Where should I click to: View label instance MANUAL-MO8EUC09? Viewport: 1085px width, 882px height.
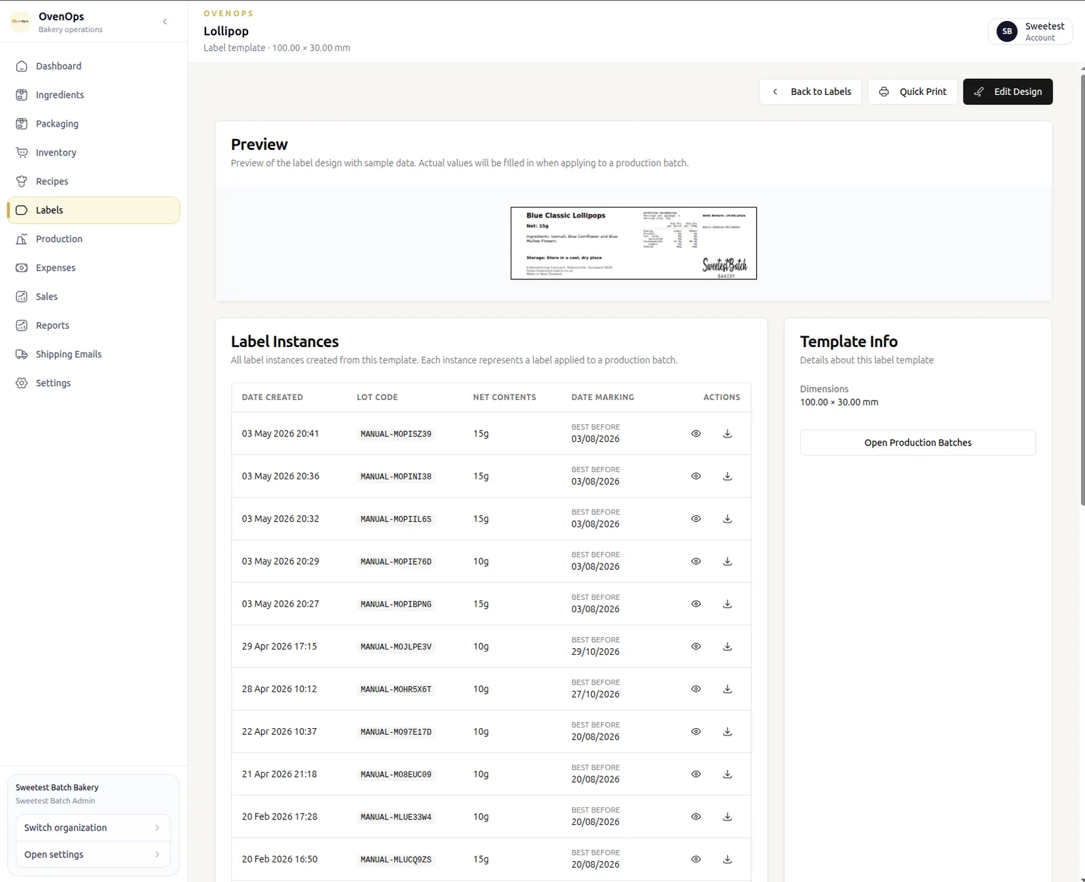[696, 774]
